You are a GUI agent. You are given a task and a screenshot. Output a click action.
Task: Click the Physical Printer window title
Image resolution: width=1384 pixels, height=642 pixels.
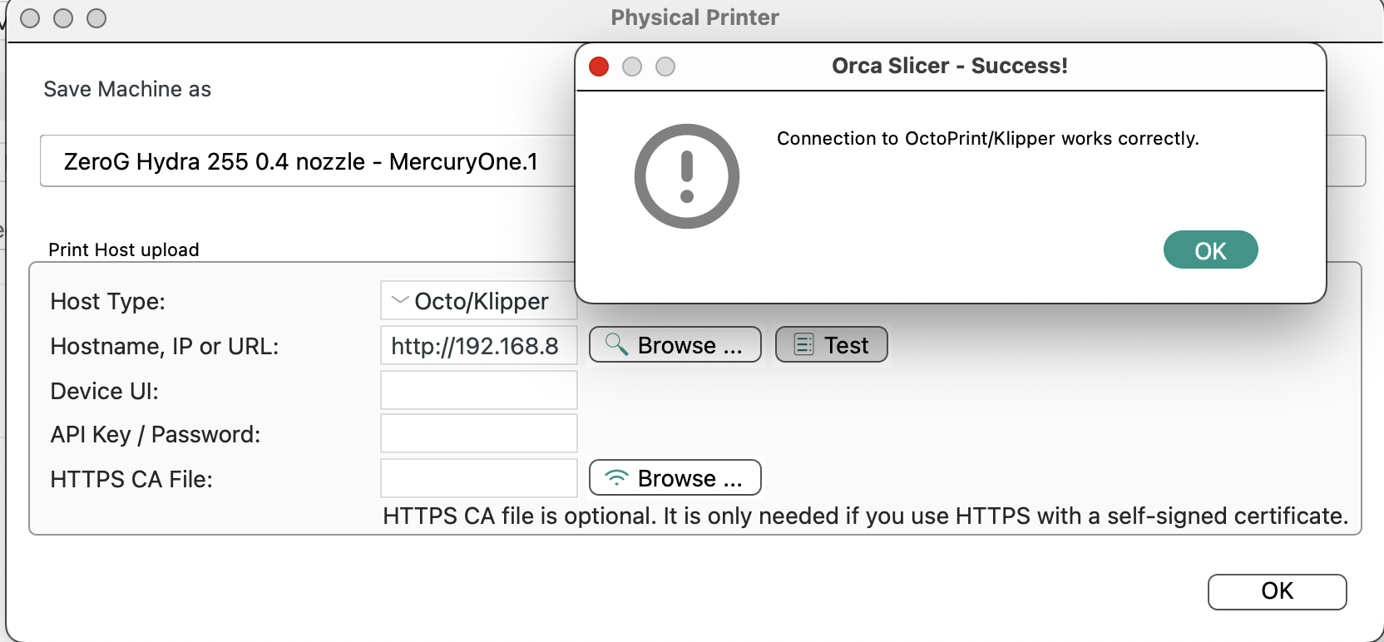(694, 17)
